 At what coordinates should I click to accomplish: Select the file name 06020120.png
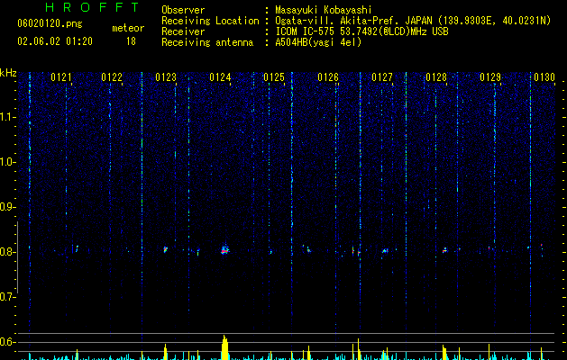pos(50,23)
